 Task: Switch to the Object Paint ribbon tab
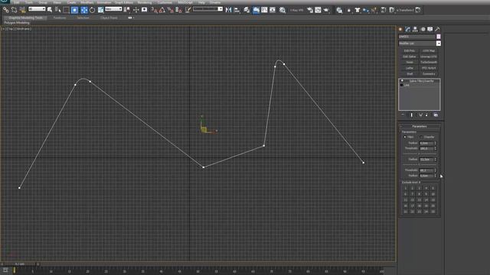pyautogui.click(x=109, y=18)
